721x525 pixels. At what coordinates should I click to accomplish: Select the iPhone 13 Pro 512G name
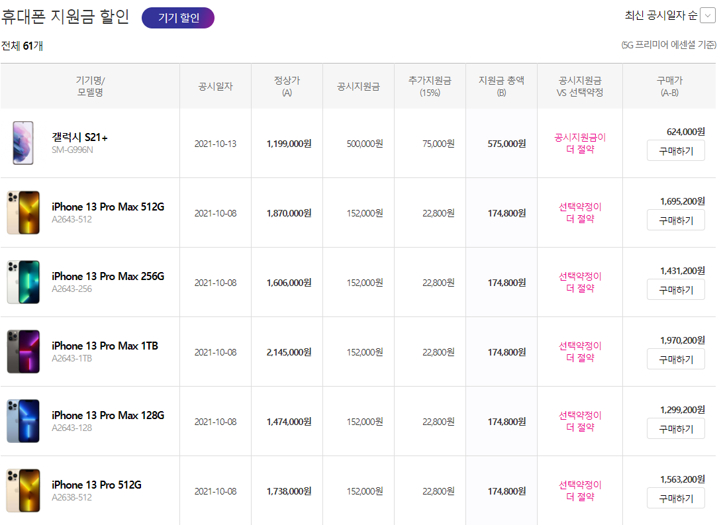click(97, 485)
